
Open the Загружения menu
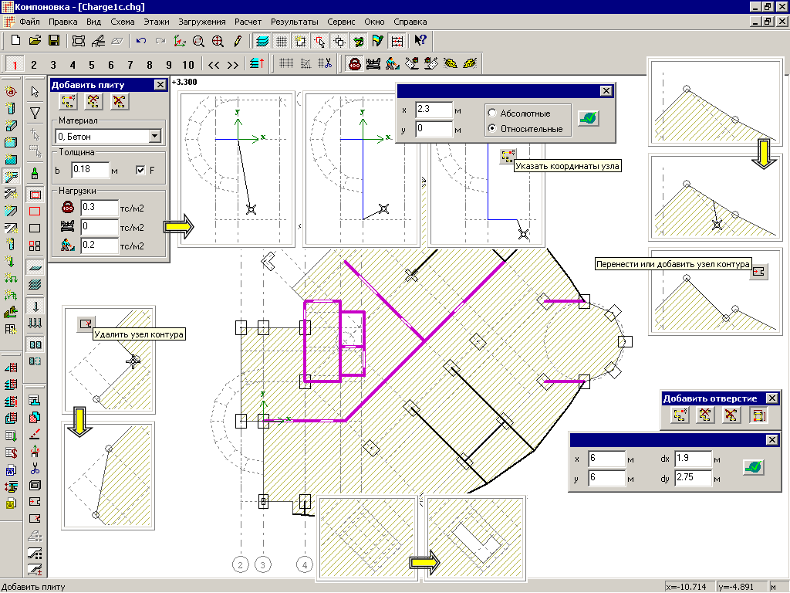[201, 22]
